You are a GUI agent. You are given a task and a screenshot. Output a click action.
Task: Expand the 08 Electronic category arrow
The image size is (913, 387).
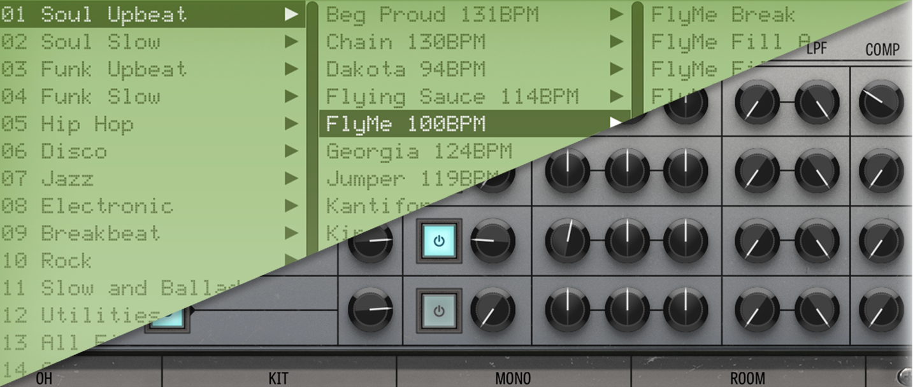[x=291, y=206]
